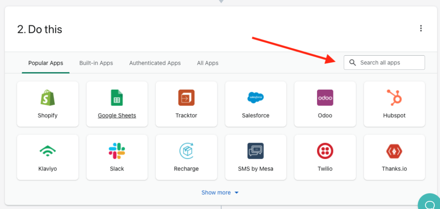Select the Recharge app icon
Image resolution: width=440 pixels, height=209 pixels.
pyautogui.click(x=186, y=151)
